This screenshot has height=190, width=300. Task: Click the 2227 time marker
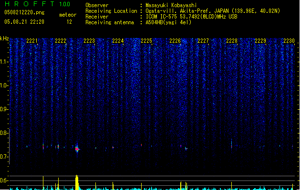203,41
